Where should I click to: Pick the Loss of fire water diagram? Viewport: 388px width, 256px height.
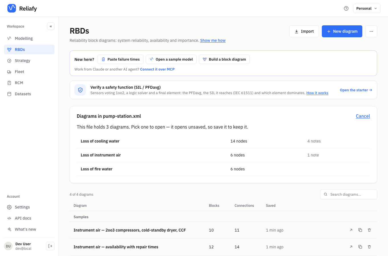(223, 169)
